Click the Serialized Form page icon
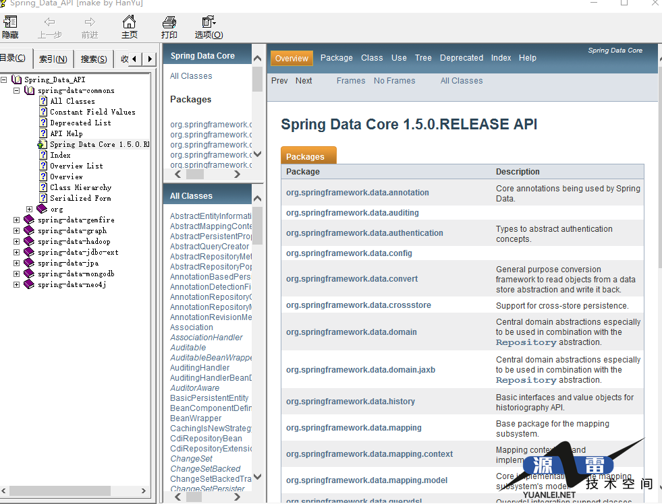The height and width of the screenshot is (504, 662). [43, 198]
